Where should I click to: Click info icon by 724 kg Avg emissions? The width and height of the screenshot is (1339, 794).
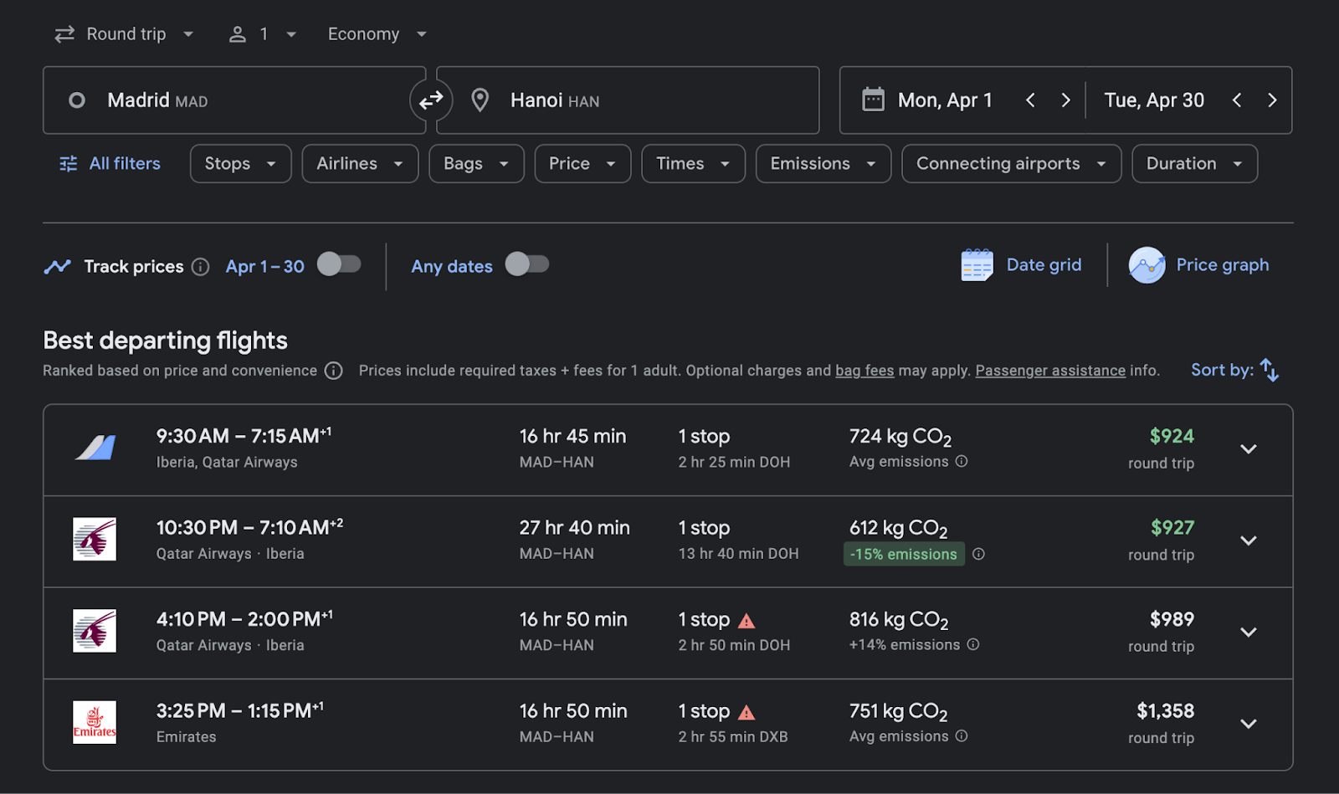[962, 461]
